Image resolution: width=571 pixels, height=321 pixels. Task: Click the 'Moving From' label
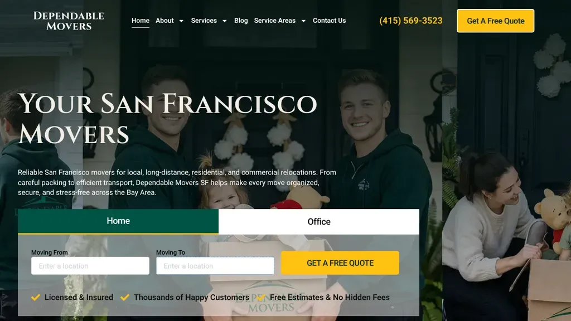click(50, 252)
